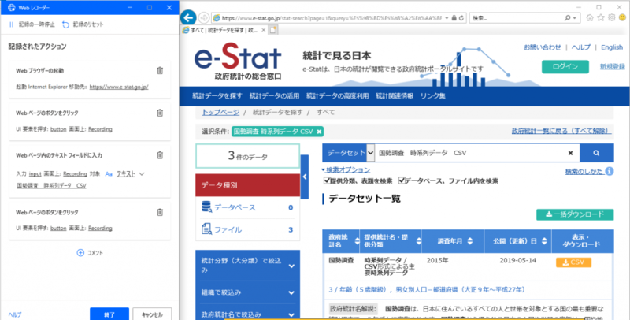The width and height of the screenshot is (630, 320).
Task: Open the ヘルプ link in Web Recorder
Action: 15,314
